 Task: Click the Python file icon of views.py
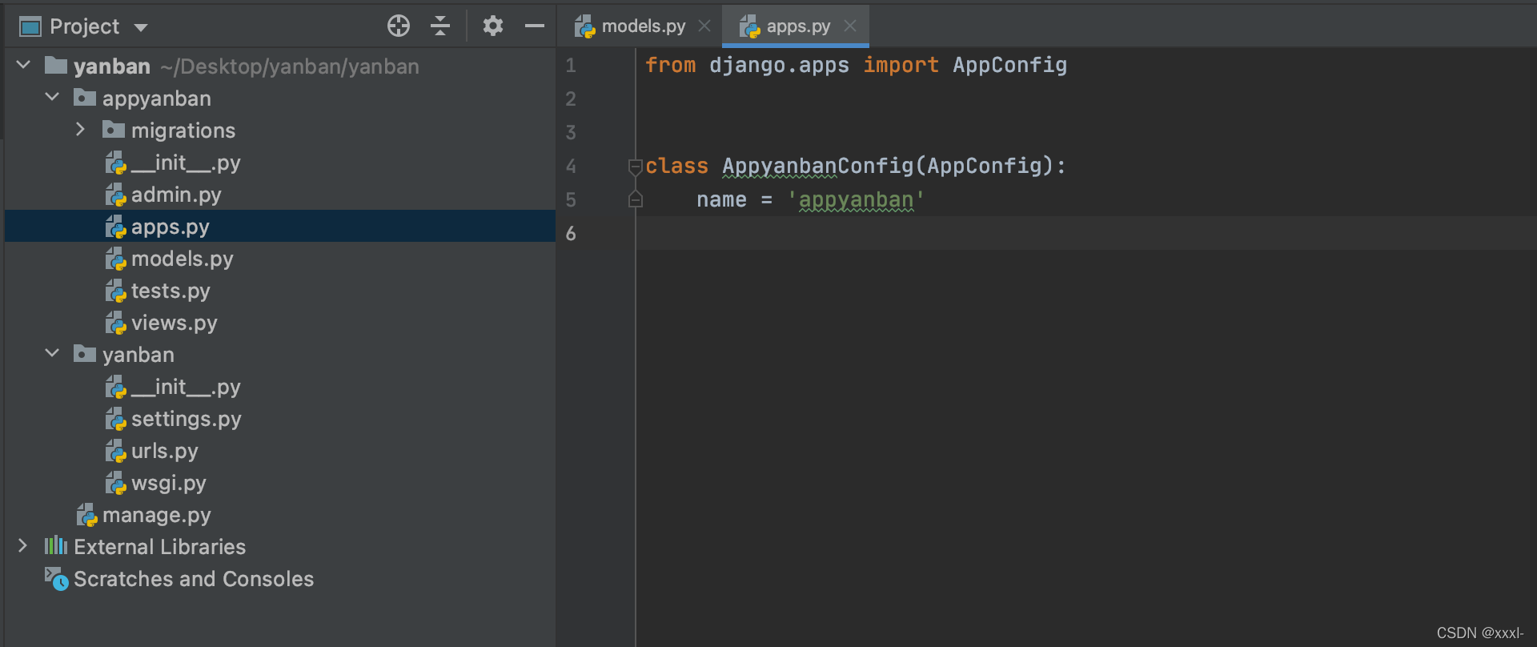[x=116, y=323]
